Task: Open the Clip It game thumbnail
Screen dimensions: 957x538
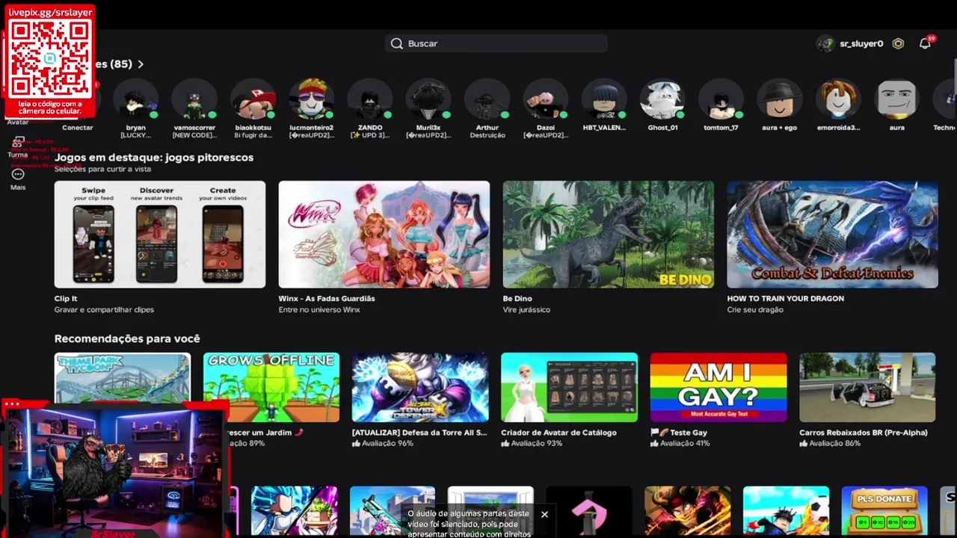Action: tap(160, 235)
